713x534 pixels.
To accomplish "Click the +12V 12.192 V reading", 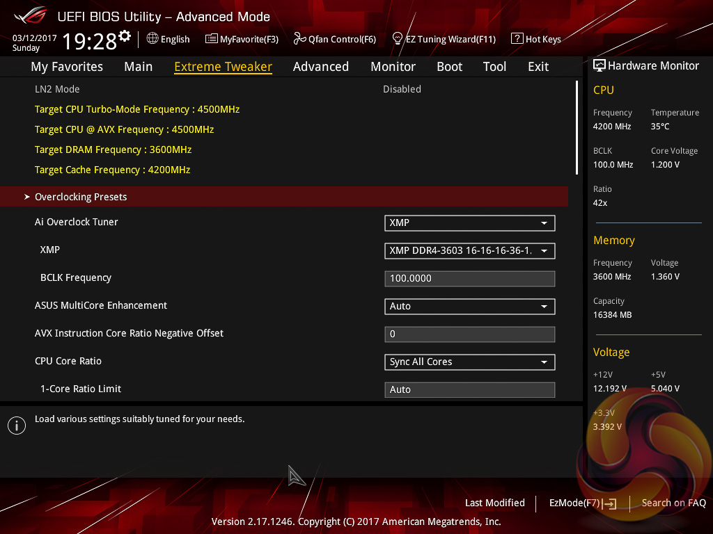I will [x=609, y=388].
